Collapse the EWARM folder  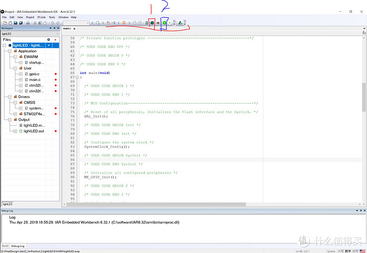tap(15, 57)
